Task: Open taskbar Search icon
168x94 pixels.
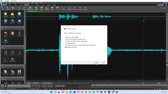Action: coord(55,92)
